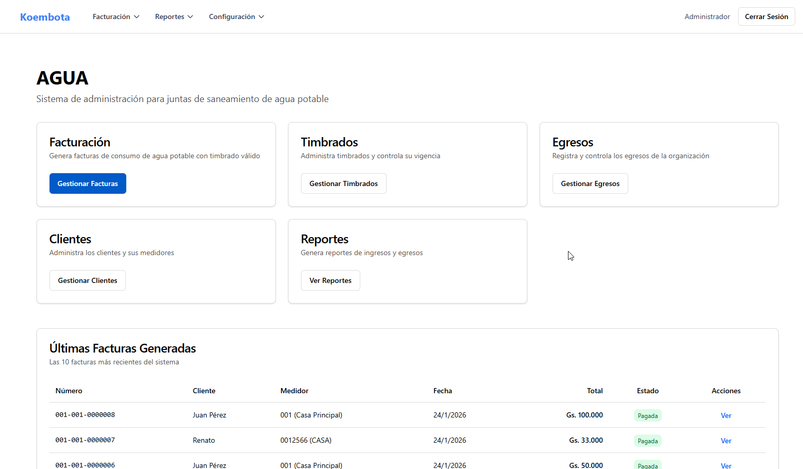Click the Ver Reportes button
Image resolution: width=803 pixels, height=469 pixels.
pyautogui.click(x=330, y=280)
